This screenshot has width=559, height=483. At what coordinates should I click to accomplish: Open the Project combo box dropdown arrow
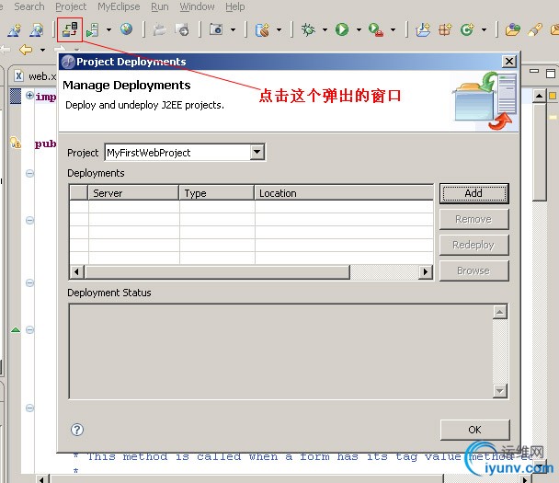point(257,153)
